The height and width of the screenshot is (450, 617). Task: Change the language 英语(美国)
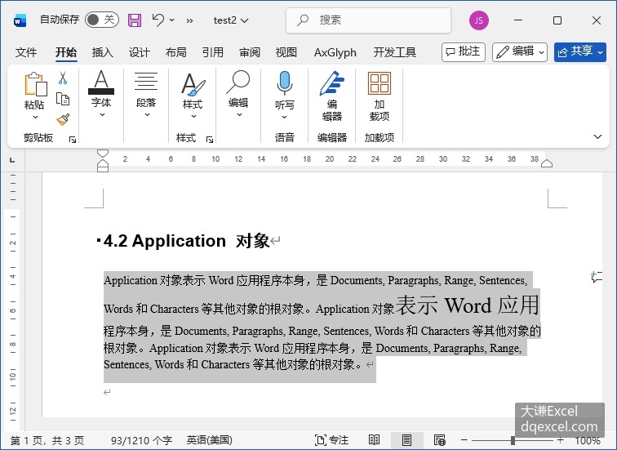tap(209, 440)
